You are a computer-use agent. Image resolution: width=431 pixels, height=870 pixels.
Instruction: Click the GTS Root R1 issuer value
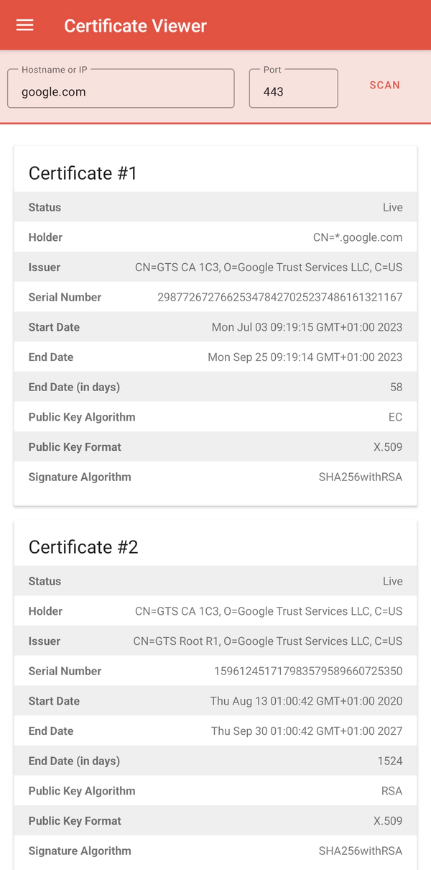pos(268,641)
